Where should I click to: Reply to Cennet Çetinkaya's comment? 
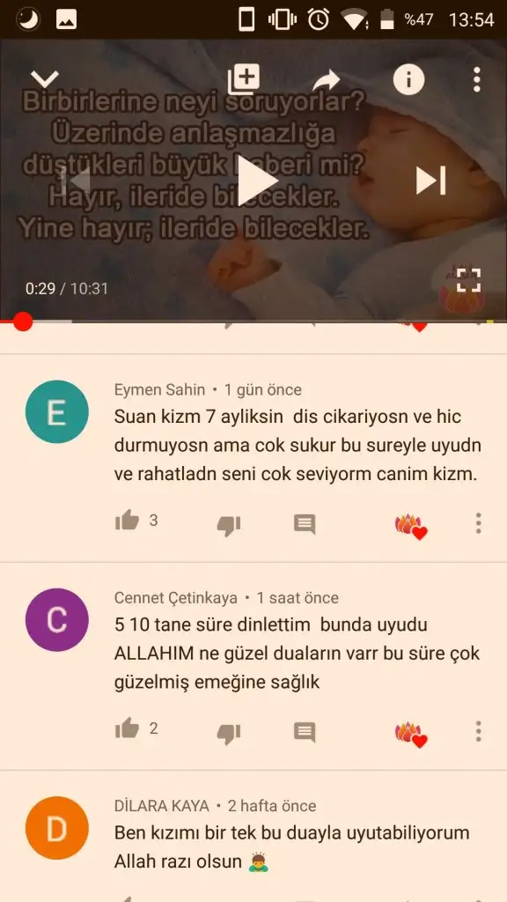305,732
